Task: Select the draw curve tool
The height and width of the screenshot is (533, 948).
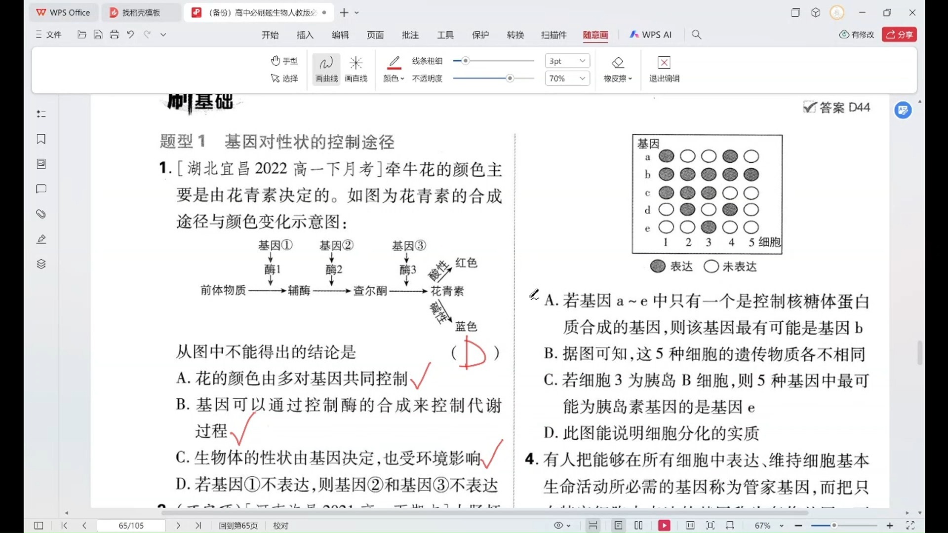Action: point(326,69)
